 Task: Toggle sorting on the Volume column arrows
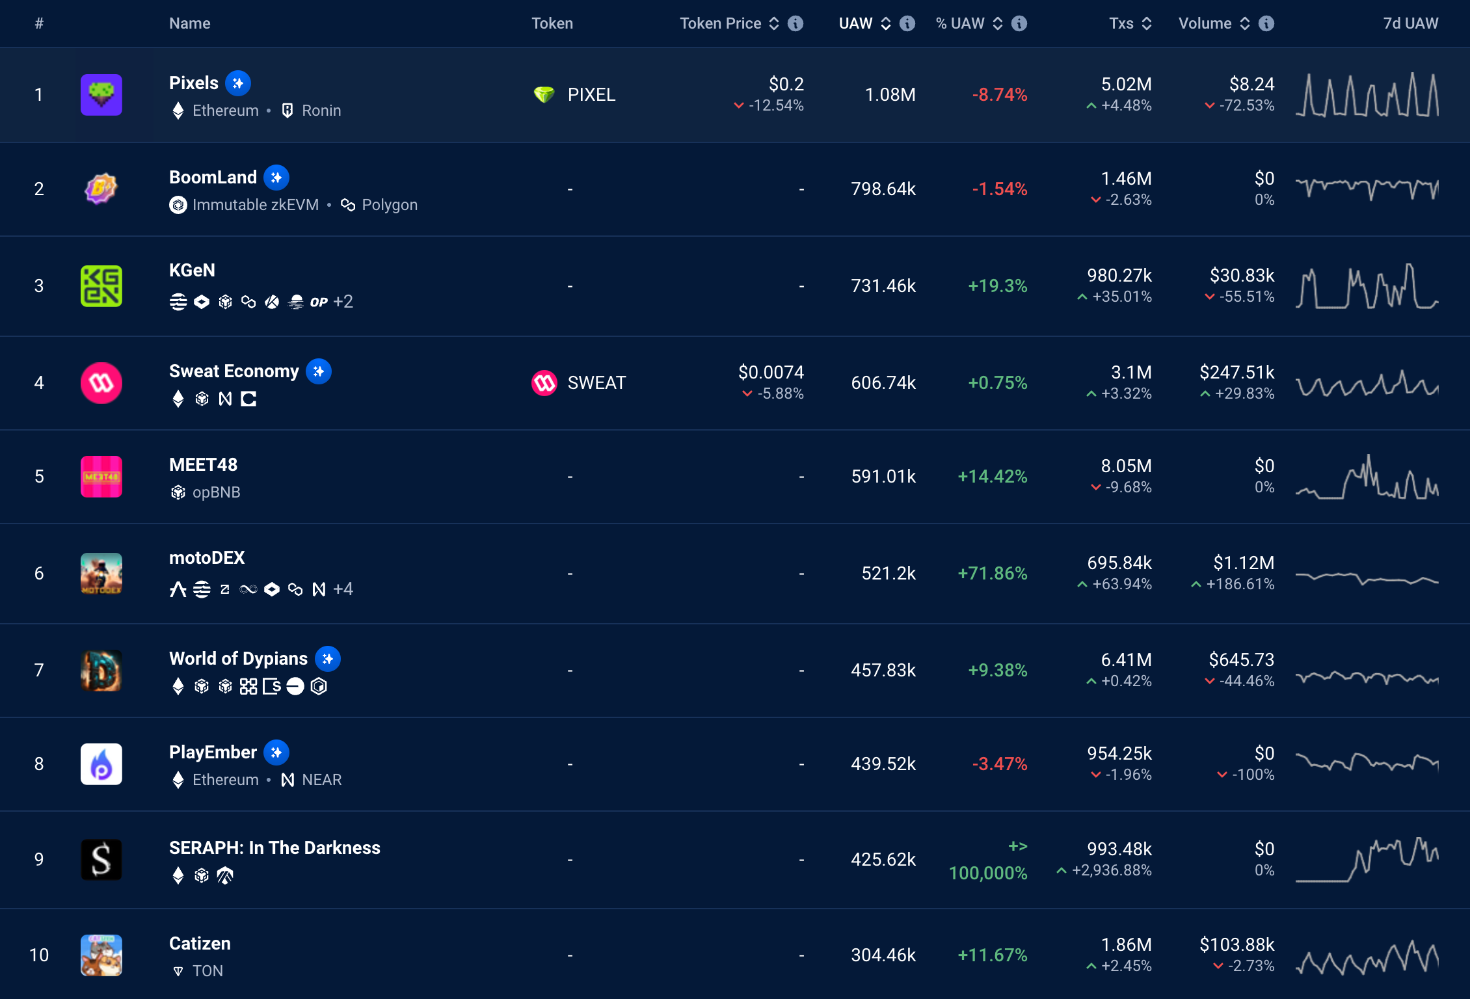coord(1244,23)
